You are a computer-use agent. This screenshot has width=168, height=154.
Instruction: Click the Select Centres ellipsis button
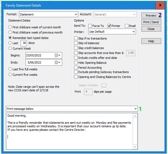(x=104, y=86)
